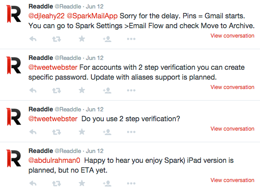Reply to the iPad version planned tweet
The width and height of the screenshot is (260, 191).
click(x=33, y=183)
